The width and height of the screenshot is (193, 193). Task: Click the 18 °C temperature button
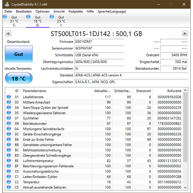pos(19,78)
